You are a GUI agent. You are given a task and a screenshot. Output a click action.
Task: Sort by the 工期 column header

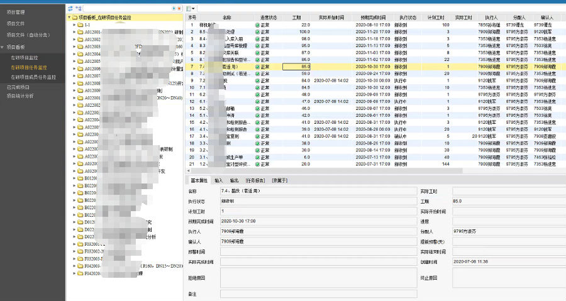coord(297,18)
